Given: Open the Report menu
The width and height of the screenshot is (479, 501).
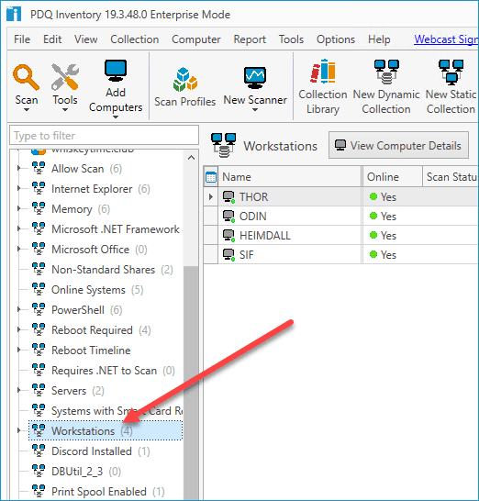Looking at the screenshot, I should coord(250,39).
